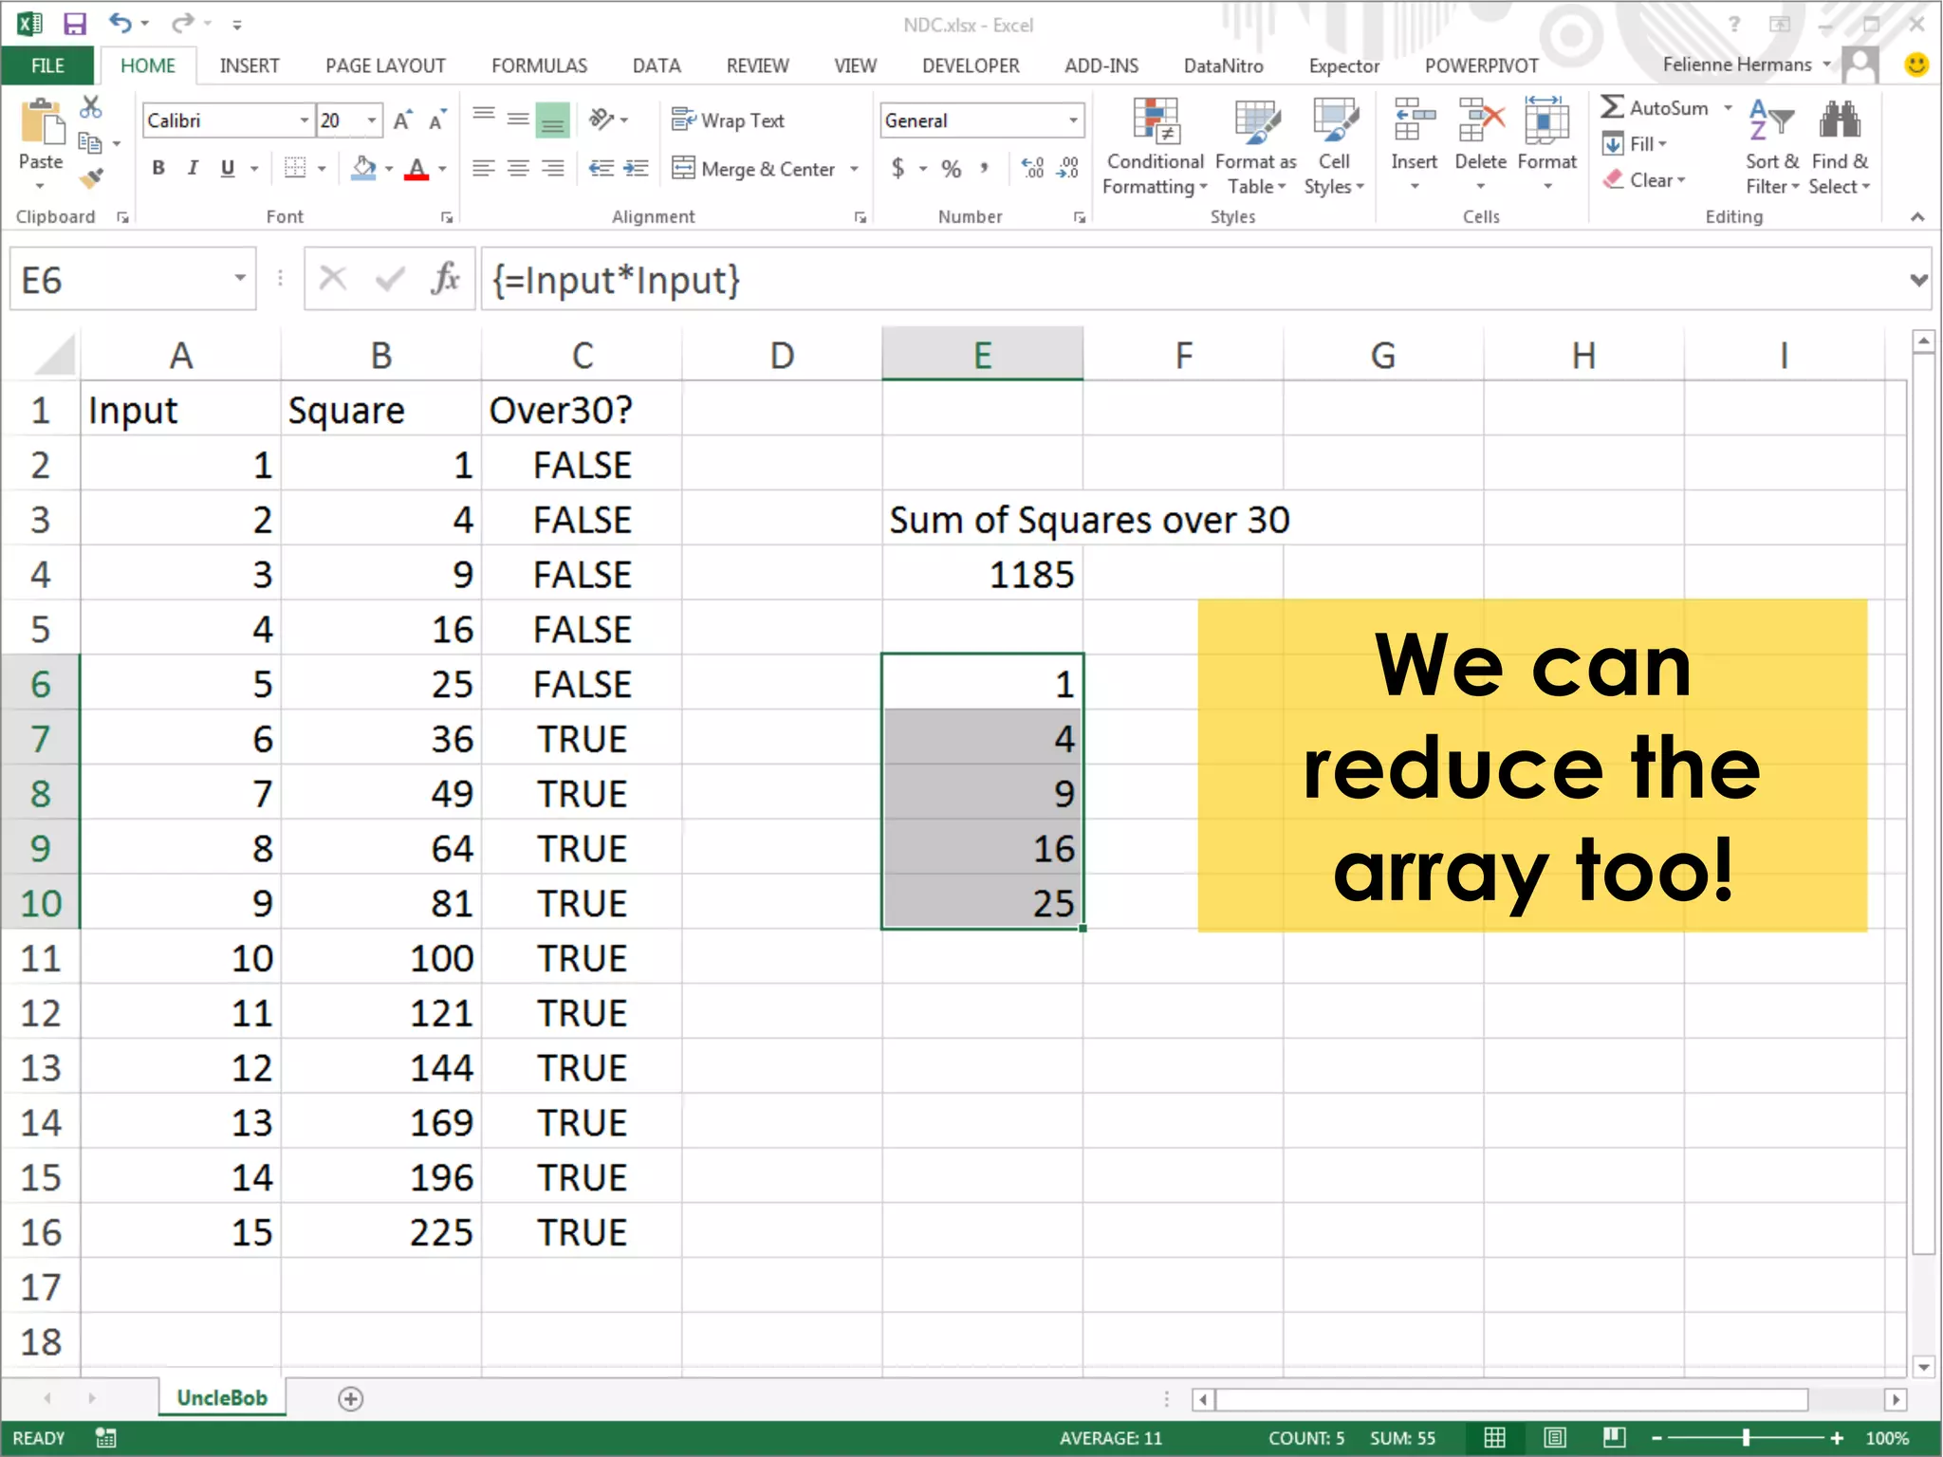Toggle Italic formatting
Screen dimensions: 1943x1457
click(193, 168)
